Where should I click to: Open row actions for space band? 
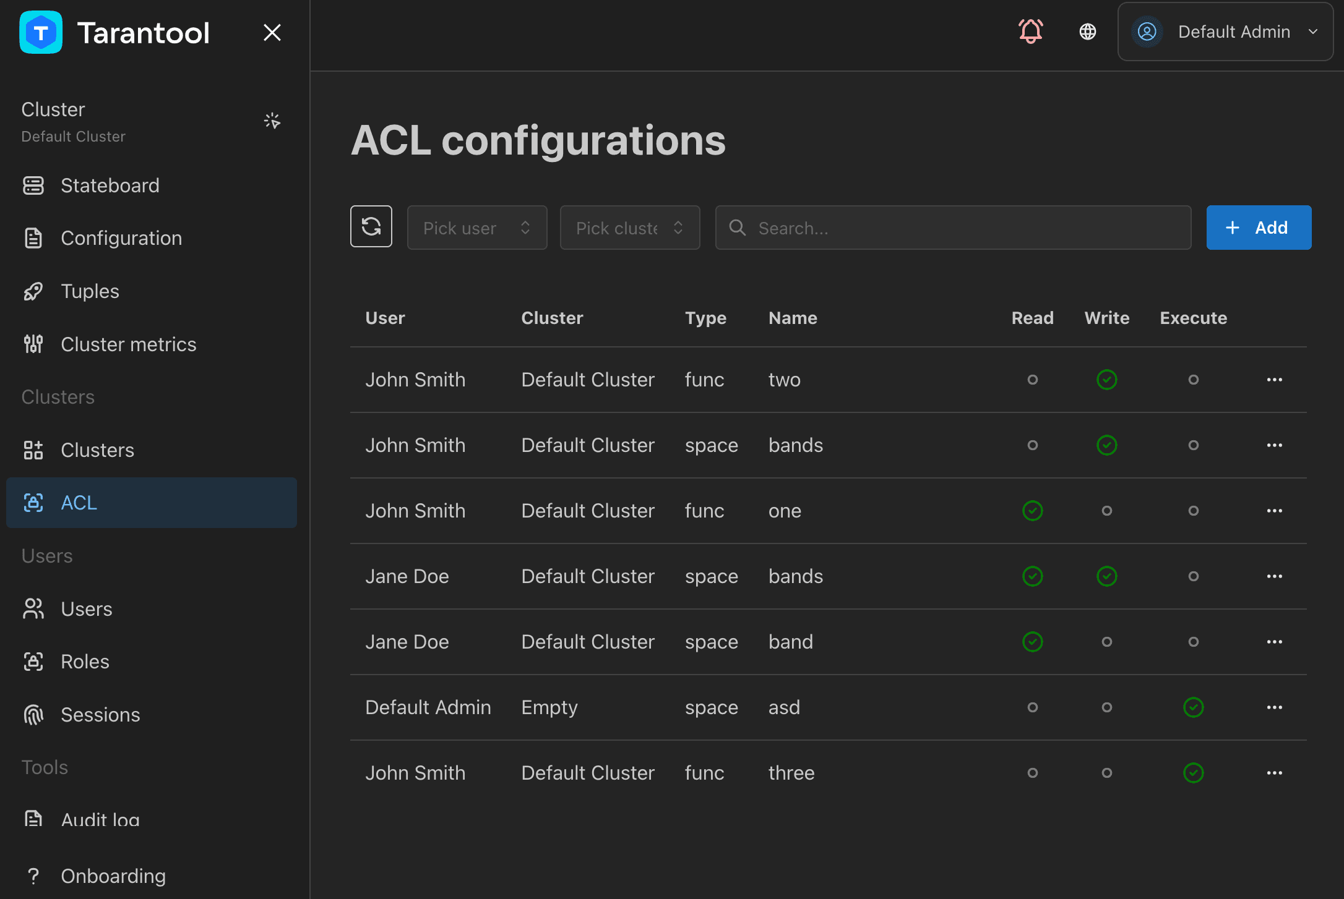(x=1275, y=642)
